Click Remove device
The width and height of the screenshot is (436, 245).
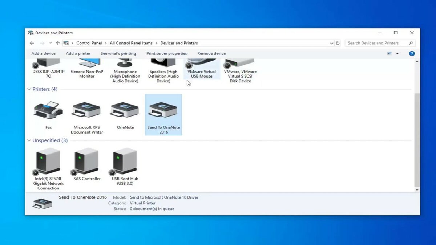click(x=211, y=53)
